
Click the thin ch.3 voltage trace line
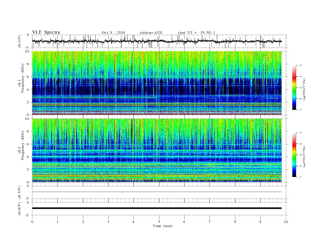click(157, 192)
